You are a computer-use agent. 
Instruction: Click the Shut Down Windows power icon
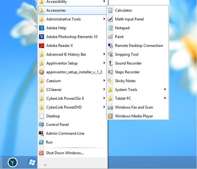41,153
